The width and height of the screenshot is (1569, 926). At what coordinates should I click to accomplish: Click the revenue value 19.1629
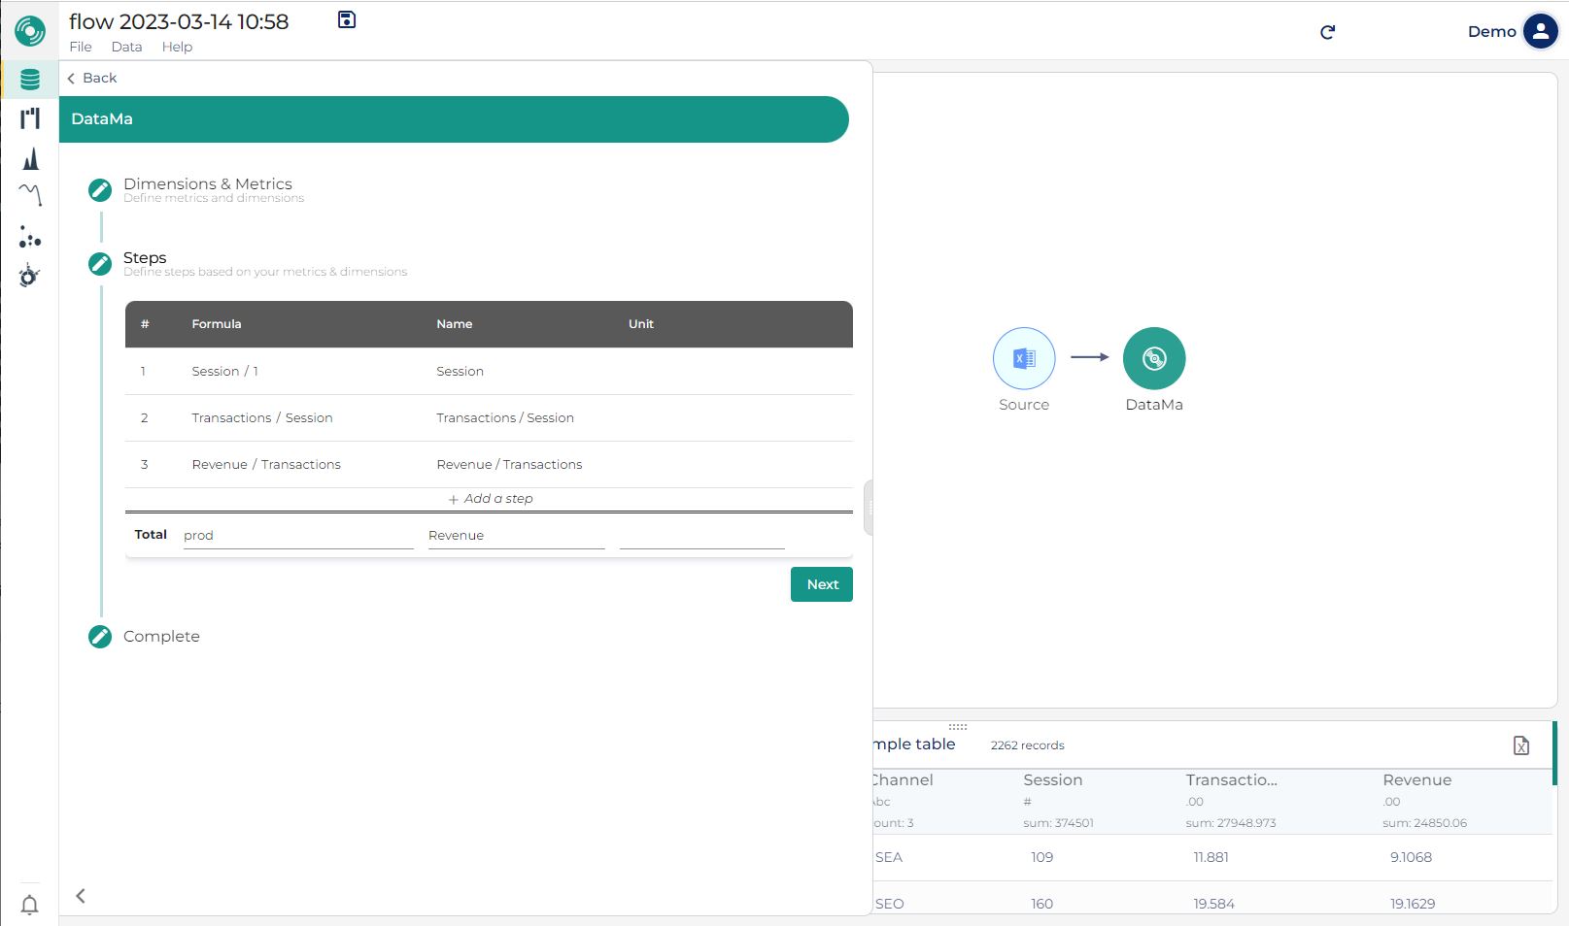tap(1412, 904)
